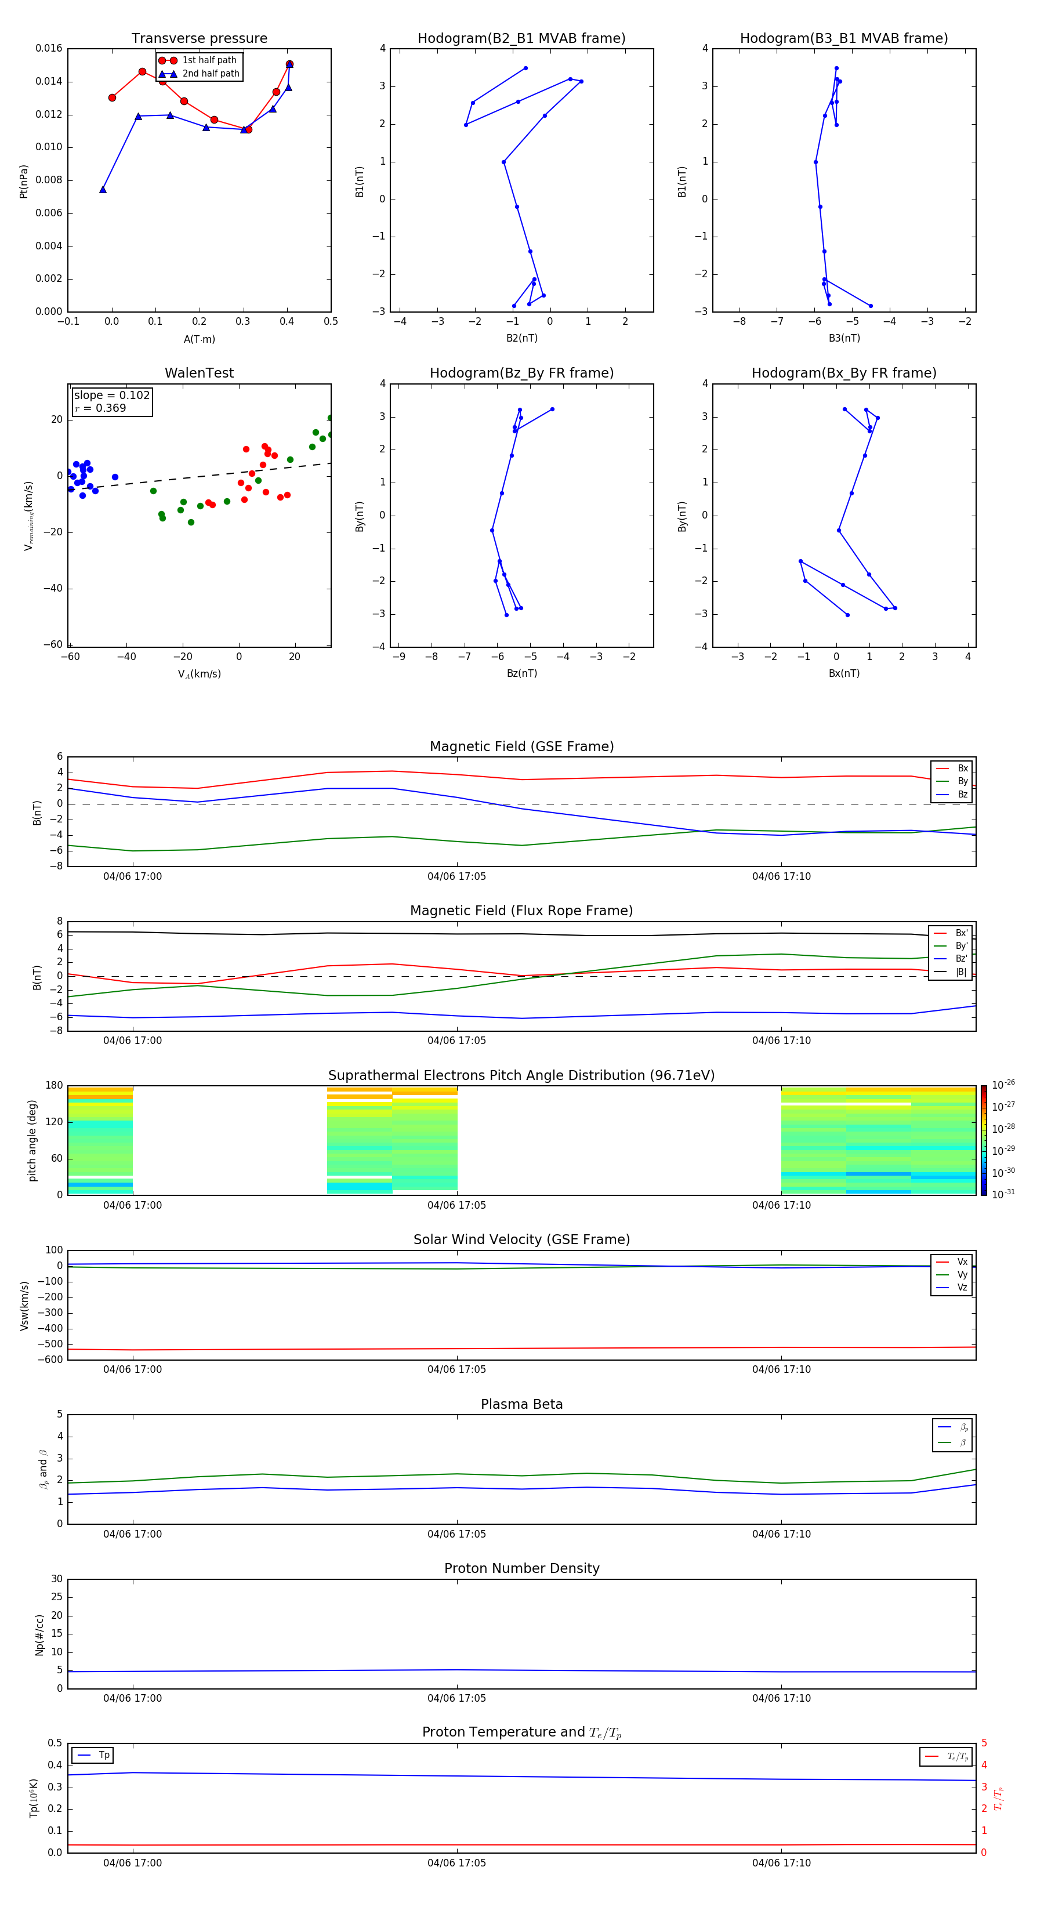Click the '1st half path' legend entry
This screenshot has height=1914, width=1044.
[198, 60]
